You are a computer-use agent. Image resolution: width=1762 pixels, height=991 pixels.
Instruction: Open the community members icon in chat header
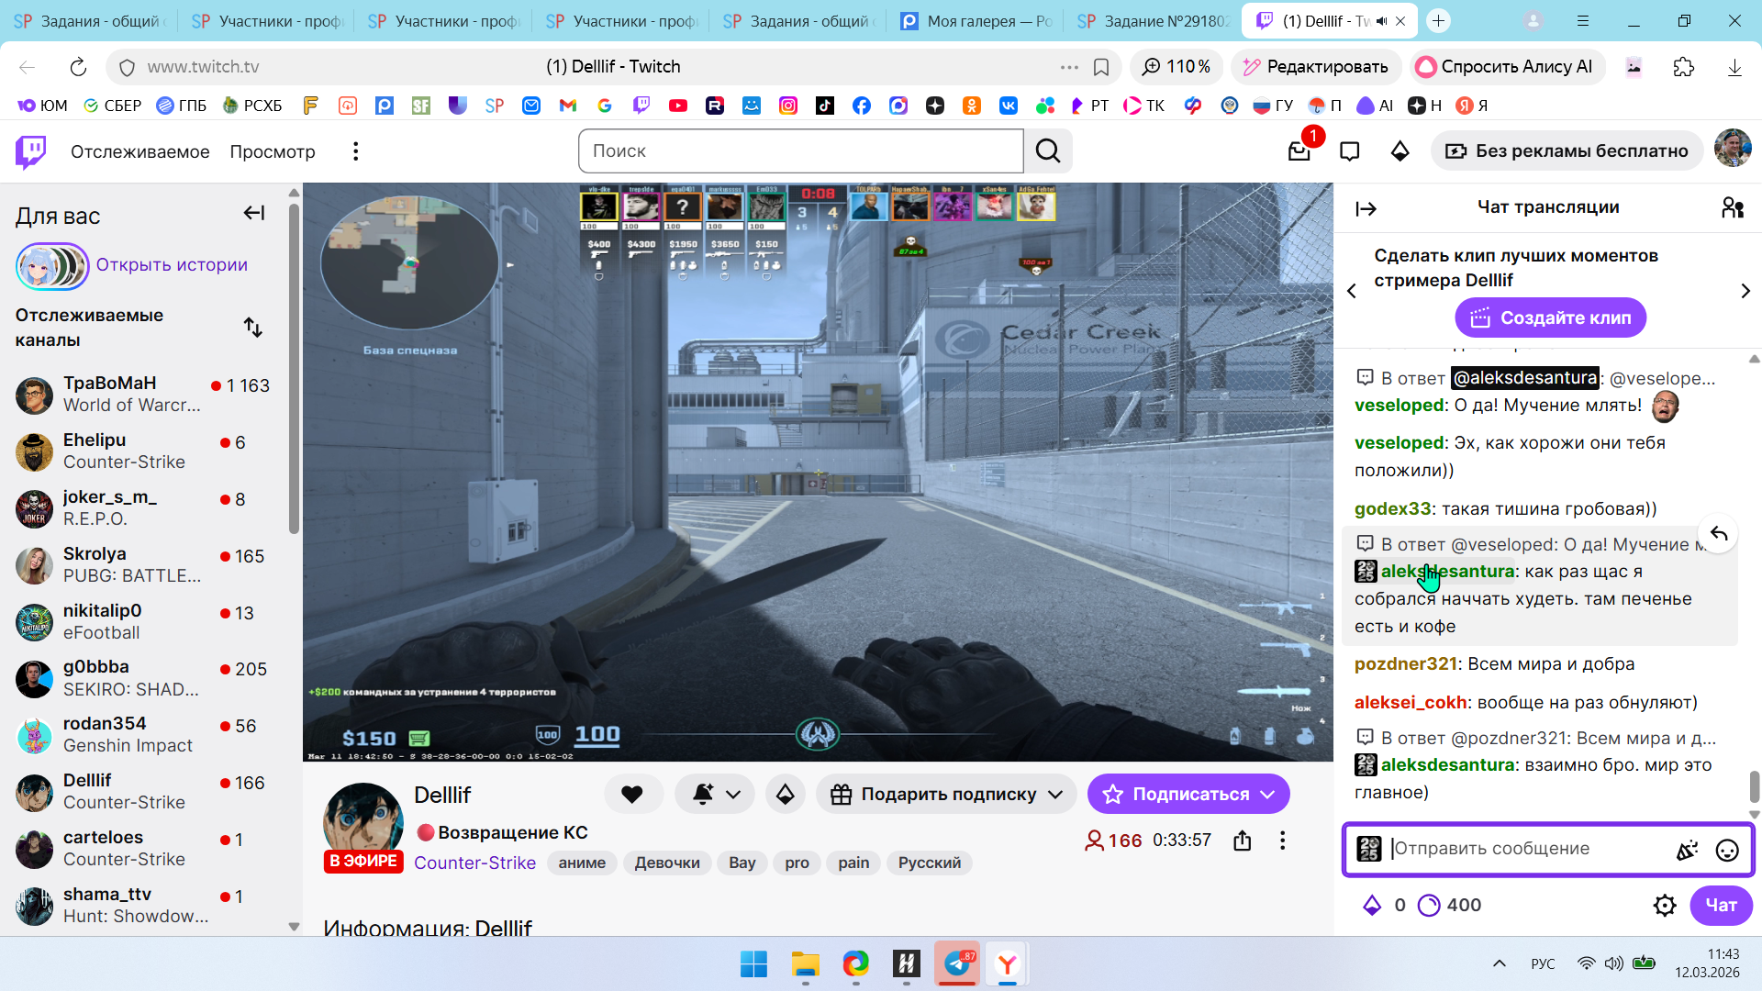click(1733, 208)
